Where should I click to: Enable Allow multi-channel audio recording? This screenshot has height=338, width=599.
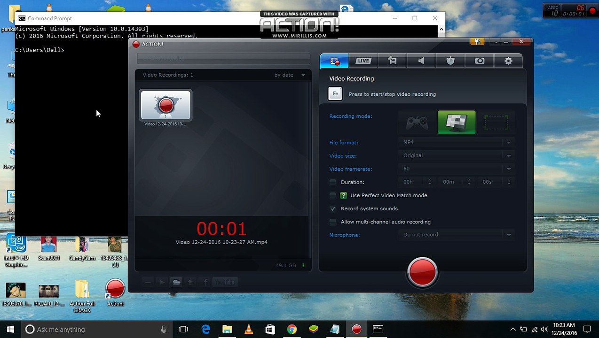click(x=333, y=222)
